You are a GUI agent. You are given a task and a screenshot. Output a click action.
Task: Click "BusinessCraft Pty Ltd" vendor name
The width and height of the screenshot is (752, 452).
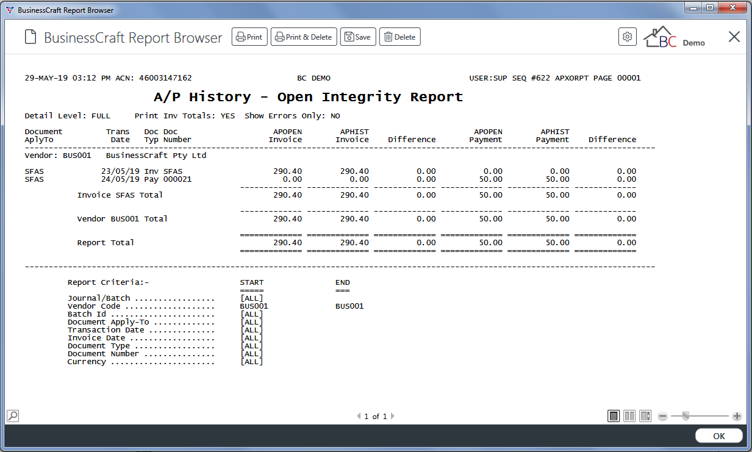(x=156, y=156)
